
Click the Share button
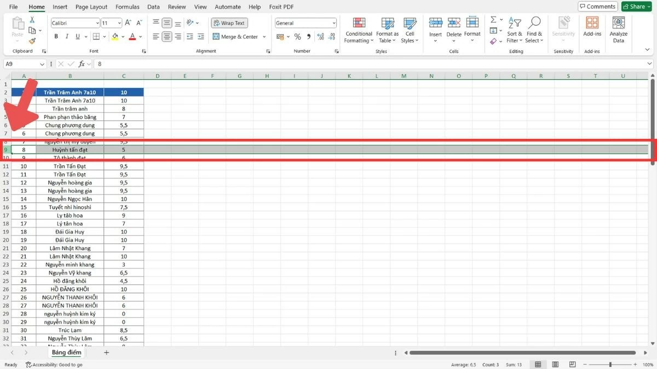636,6
